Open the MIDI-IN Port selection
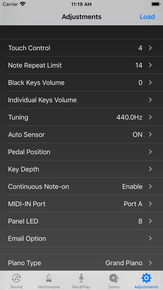 pos(81,204)
